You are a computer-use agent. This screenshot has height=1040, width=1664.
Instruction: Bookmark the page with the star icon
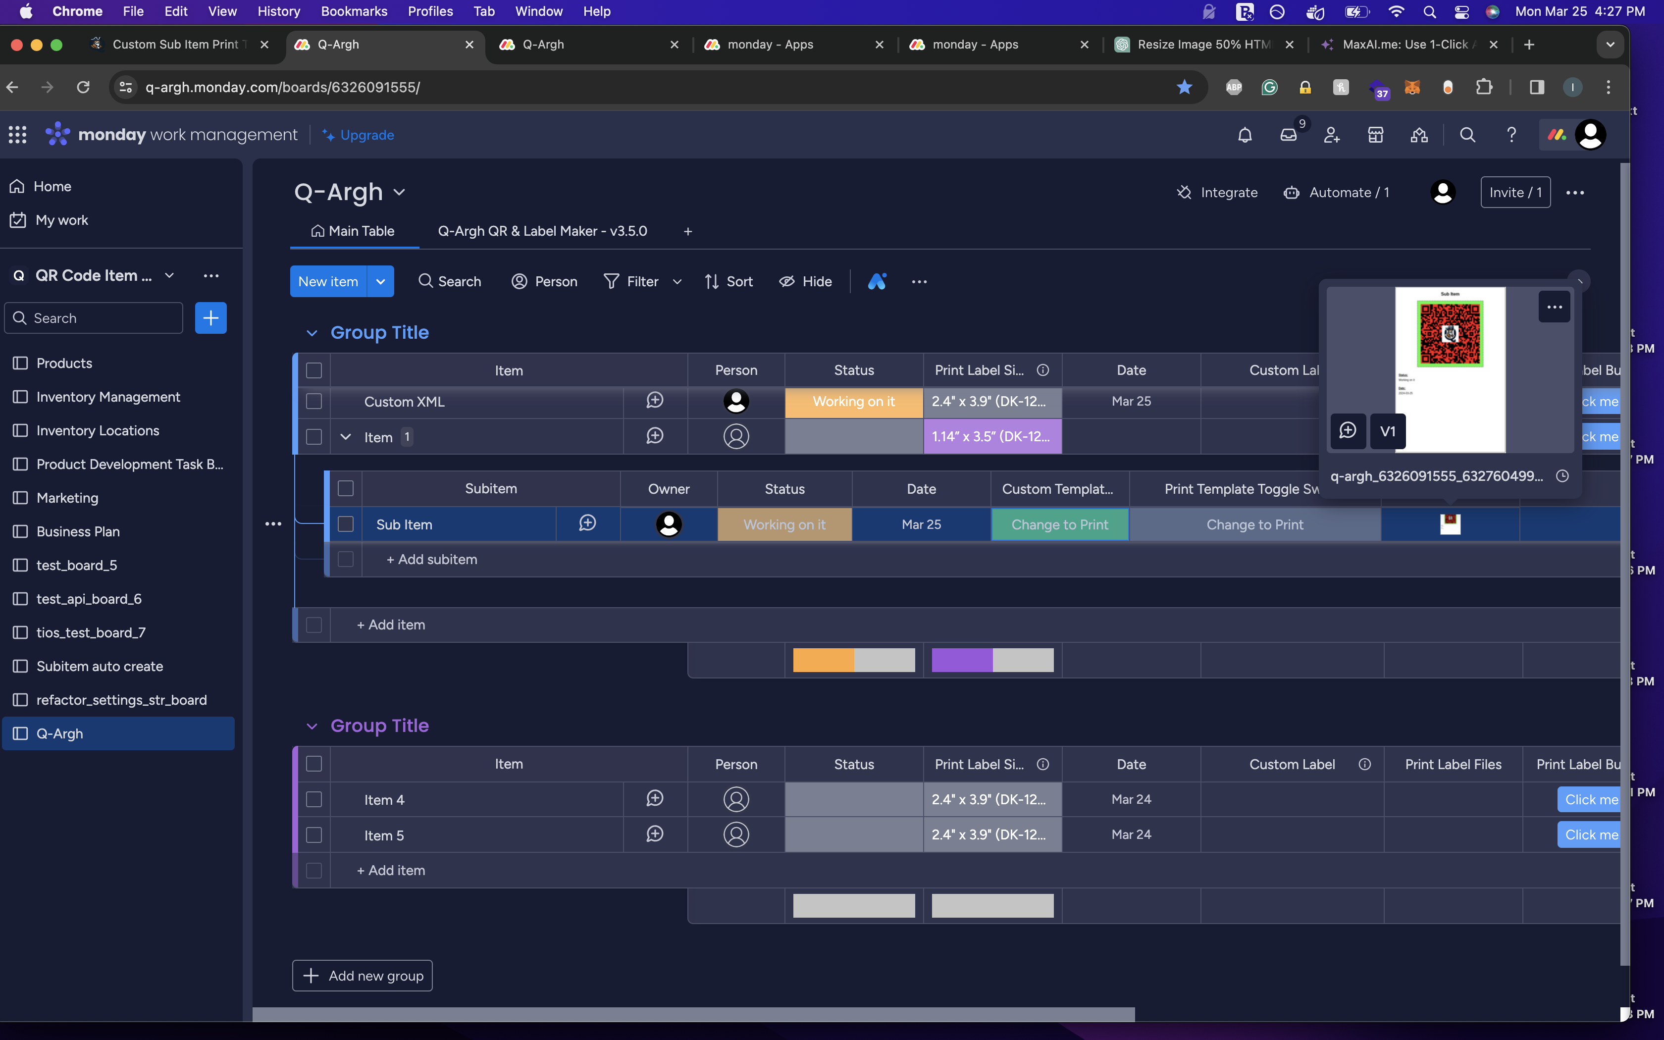pyautogui.click(x=1184, y=87)
